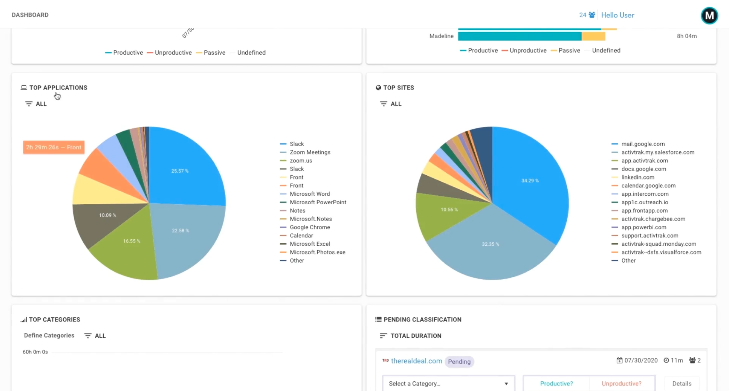Open the therealdeal.com link
The width and height of the screenshot is (730, 391).
click(416, 361)
